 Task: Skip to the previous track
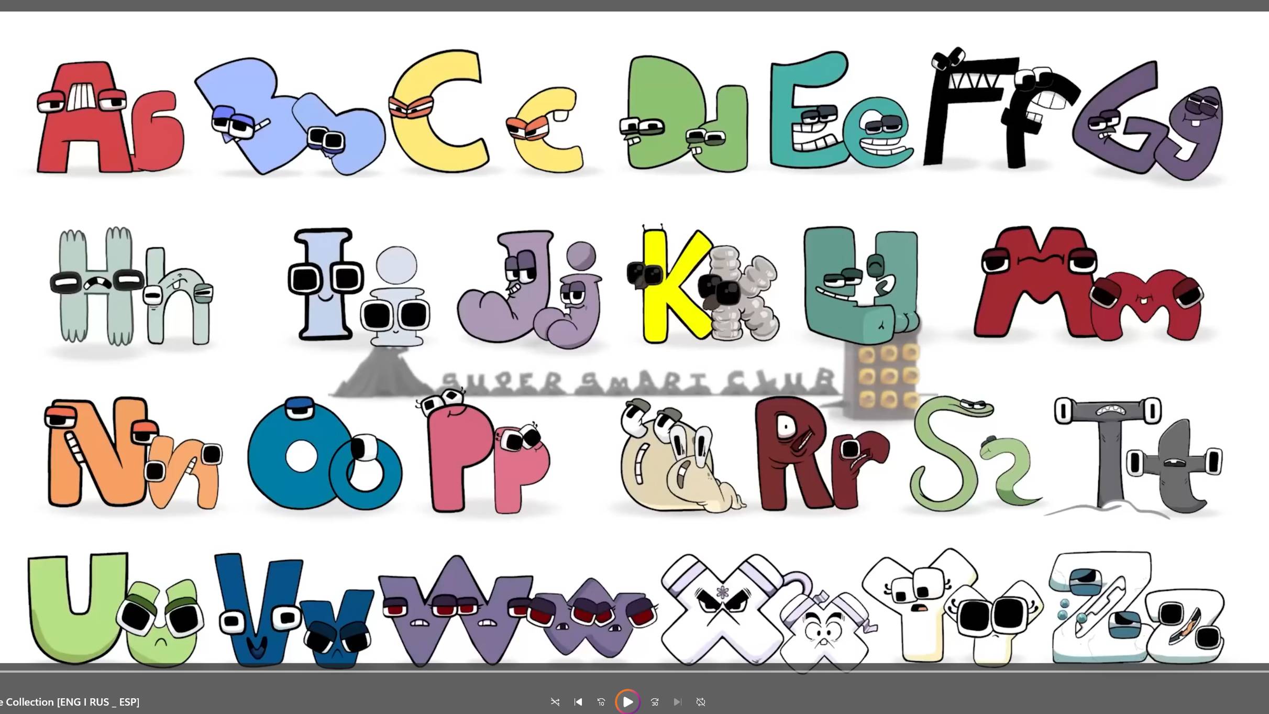[x=578, y=702]
